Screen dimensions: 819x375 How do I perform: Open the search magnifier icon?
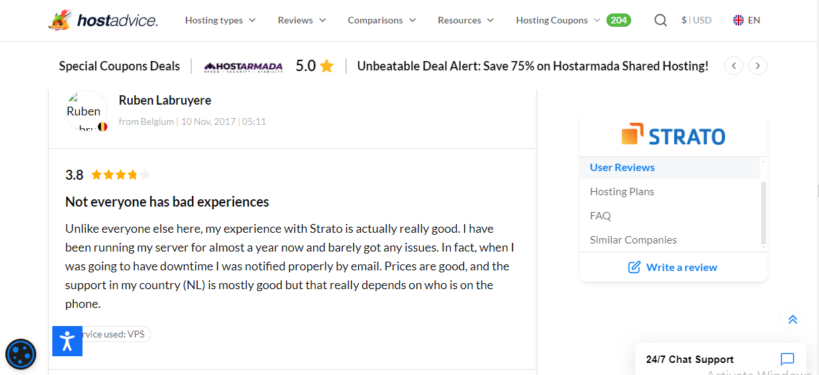tap(660, 20)
